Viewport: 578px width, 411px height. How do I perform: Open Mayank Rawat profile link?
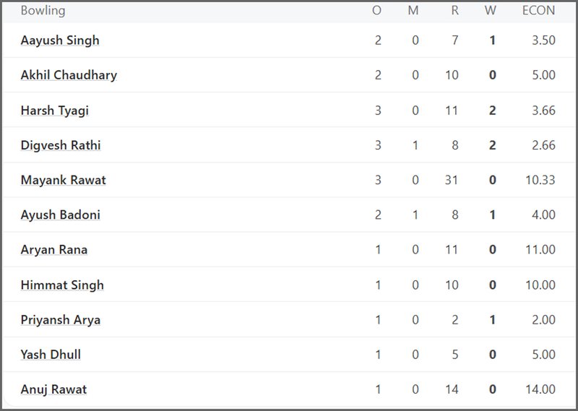coord(64,180)
